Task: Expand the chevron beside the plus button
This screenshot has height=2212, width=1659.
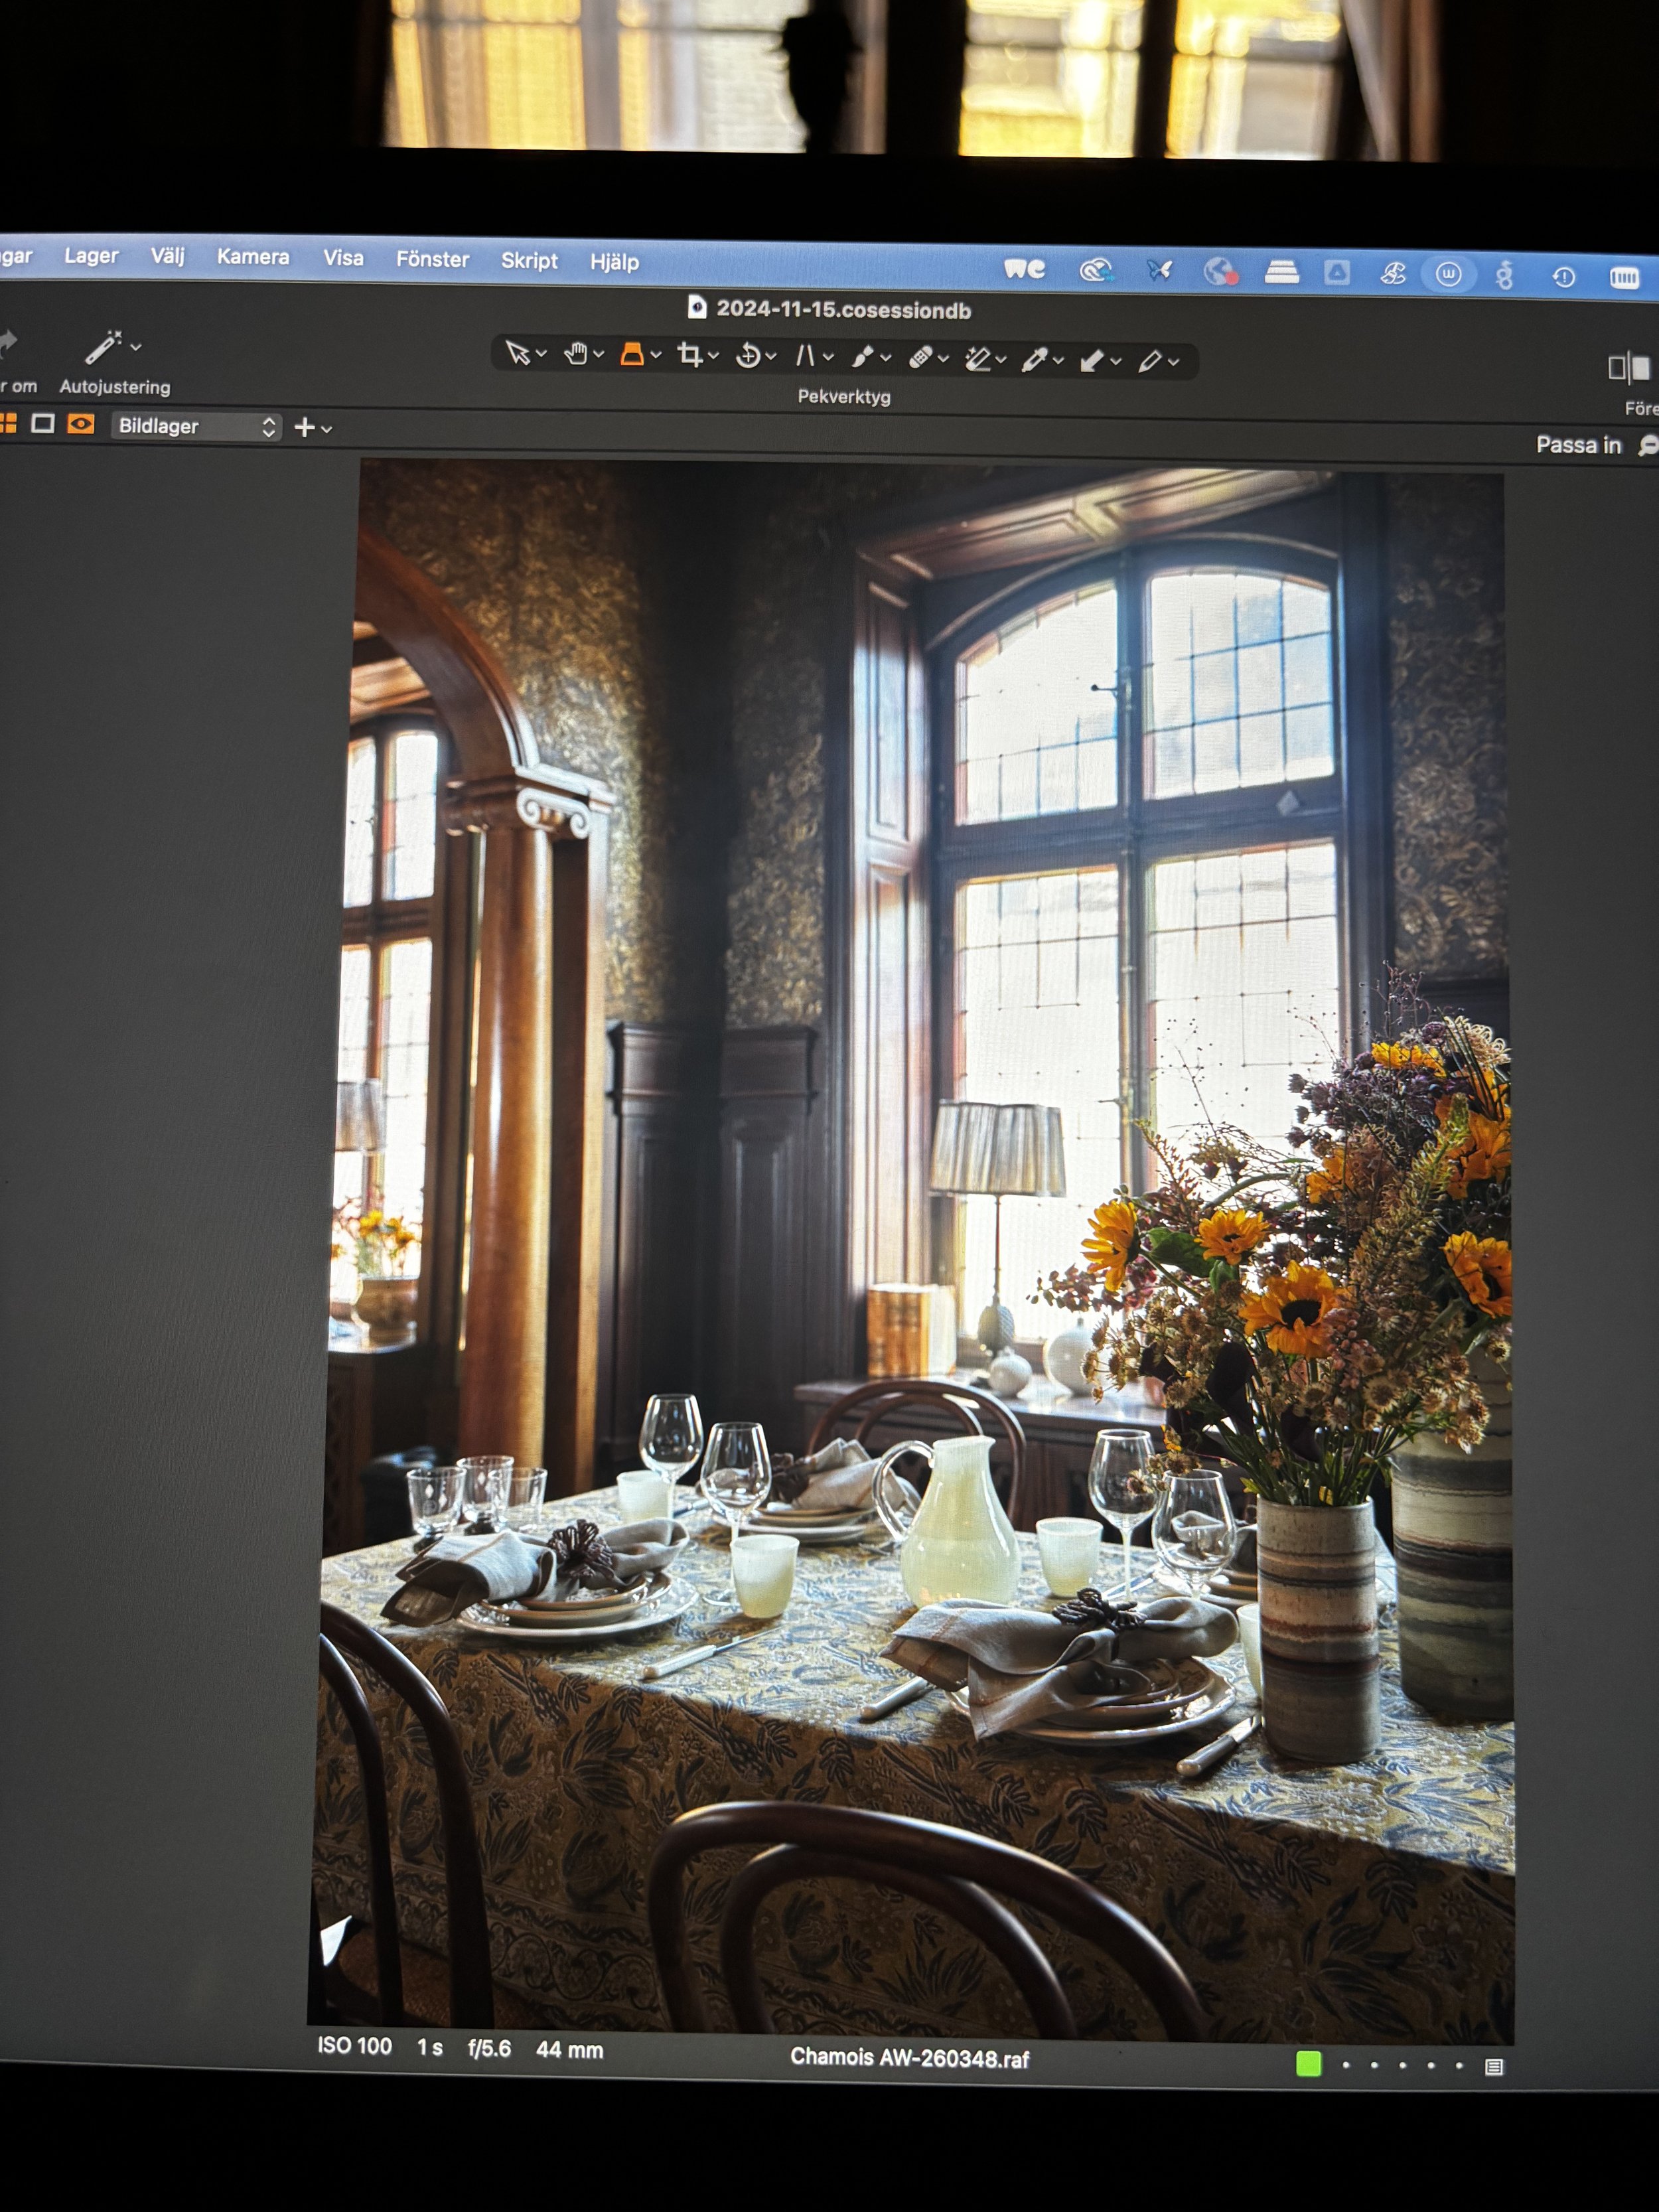Action: (x=326, y=429)
